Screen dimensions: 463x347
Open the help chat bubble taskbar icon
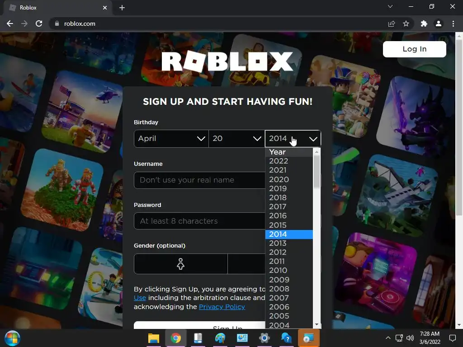[x=286, y=338]
